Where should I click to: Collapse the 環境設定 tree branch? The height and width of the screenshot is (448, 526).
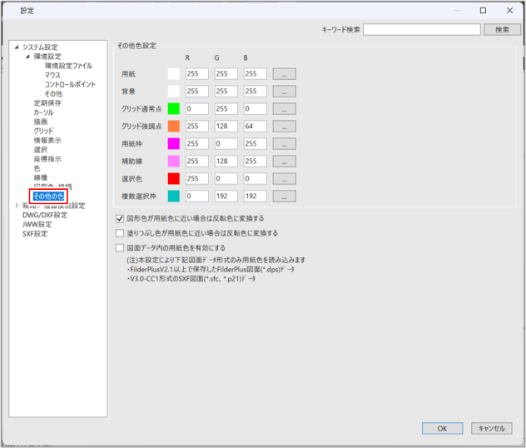point(27,57)
